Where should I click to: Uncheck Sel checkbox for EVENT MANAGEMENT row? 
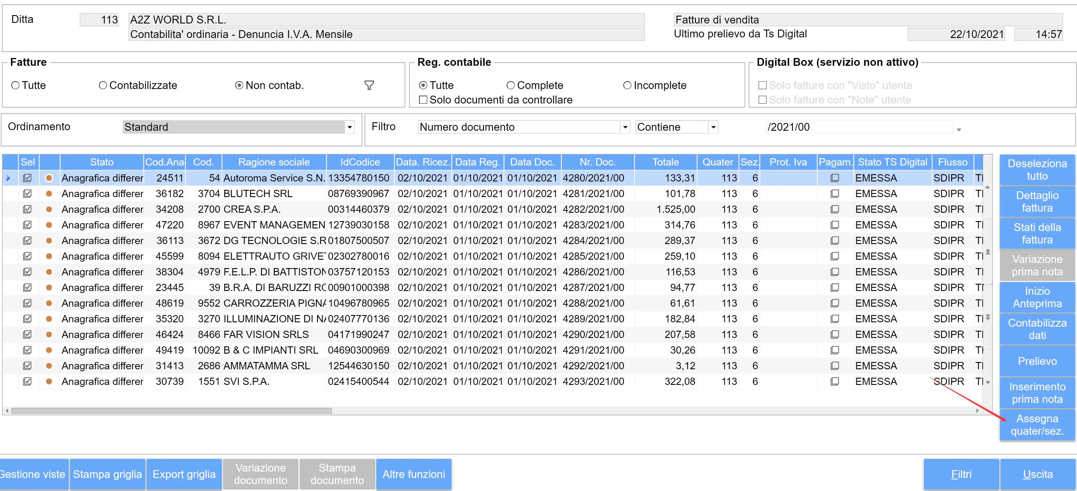pyautogui.click(x=28, y=225)
